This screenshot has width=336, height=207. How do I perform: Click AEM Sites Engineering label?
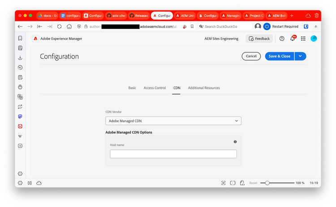[221, 38]
